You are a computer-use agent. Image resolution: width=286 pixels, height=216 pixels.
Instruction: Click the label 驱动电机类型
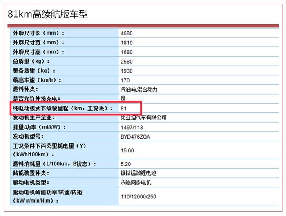point(31,182)
